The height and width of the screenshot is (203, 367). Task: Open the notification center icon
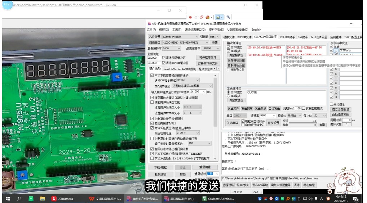coord(355,199)
